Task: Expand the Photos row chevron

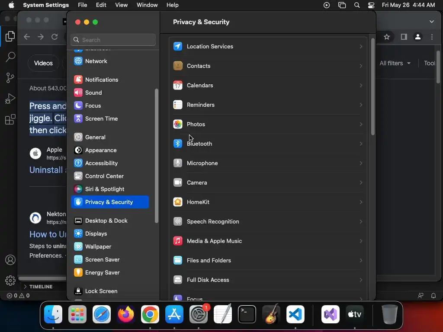Action: pyautogui.click(x=361, y=124)
